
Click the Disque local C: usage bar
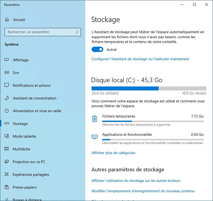[x=149, y=88]
